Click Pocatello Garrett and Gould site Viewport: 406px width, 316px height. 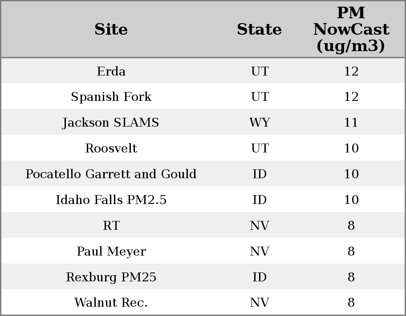(x=111, y=174)
